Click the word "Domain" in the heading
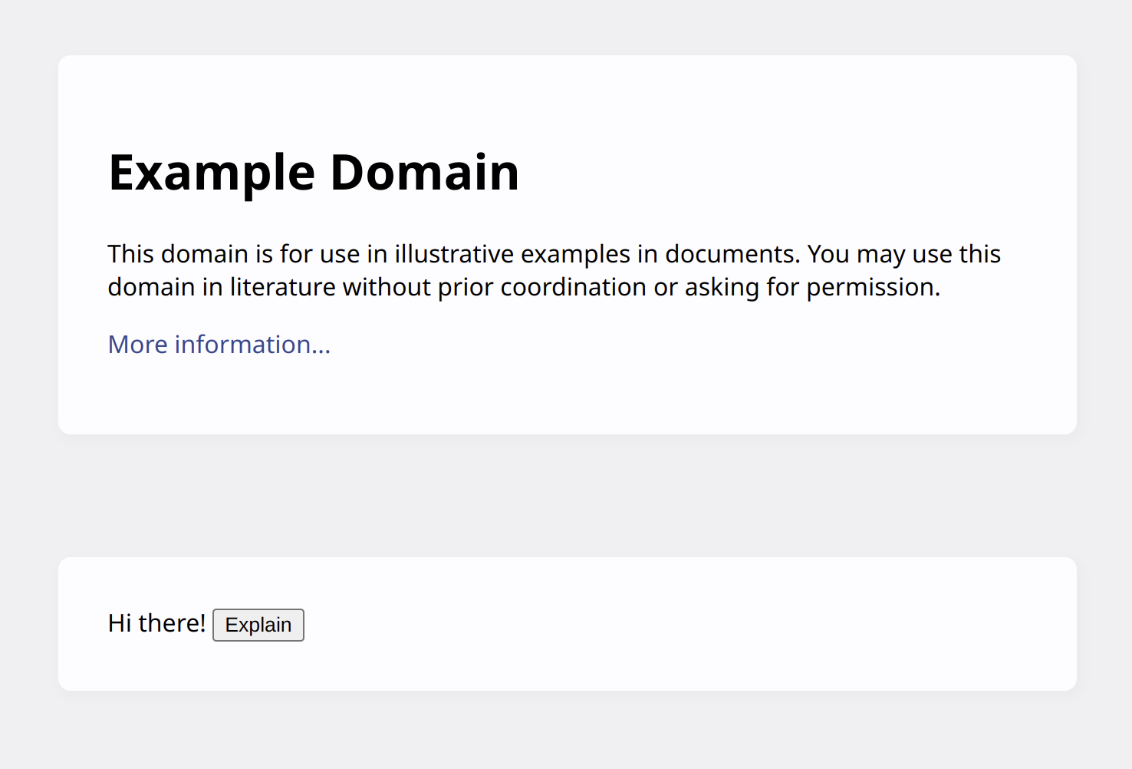 click(x=424, y=172)
